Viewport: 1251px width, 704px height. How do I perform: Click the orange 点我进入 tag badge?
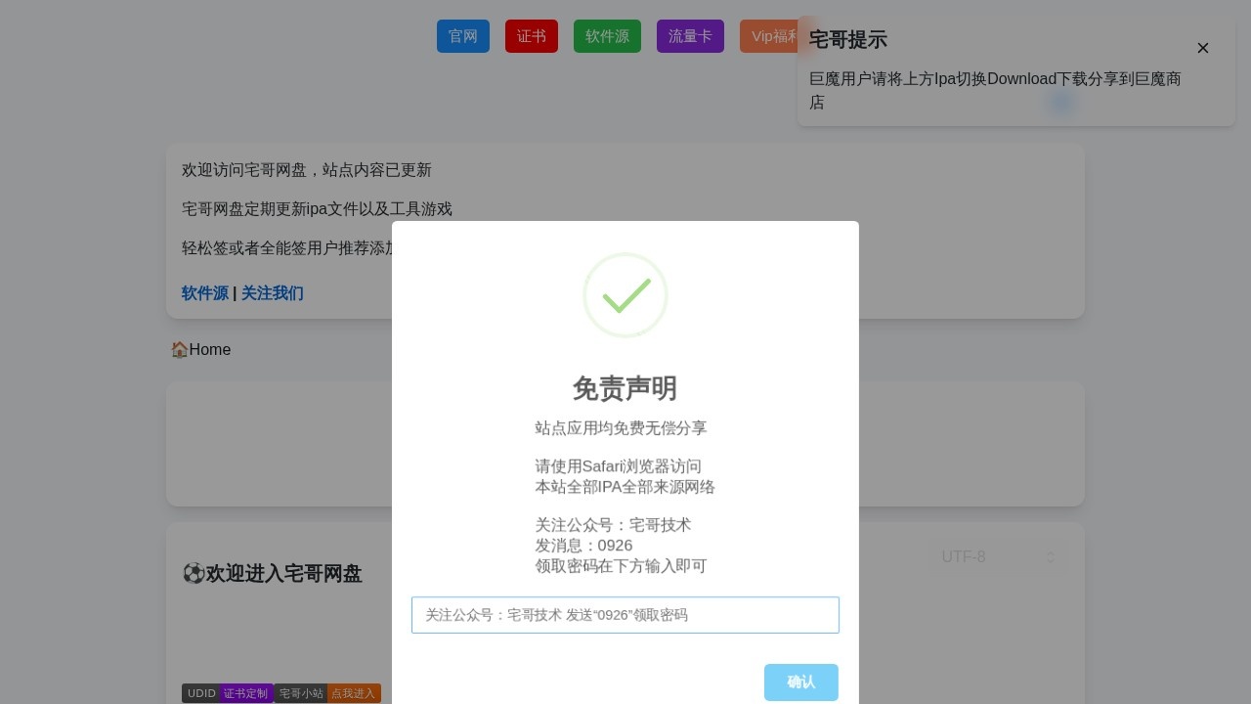click(354, 693)
